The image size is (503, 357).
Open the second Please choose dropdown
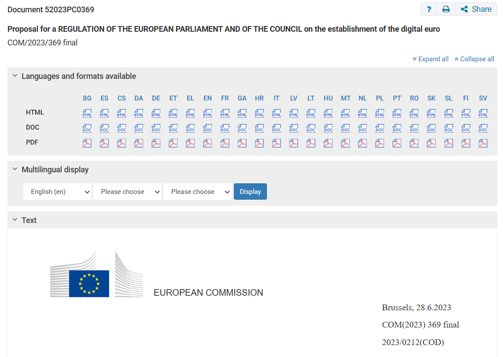tap(127, 192)
